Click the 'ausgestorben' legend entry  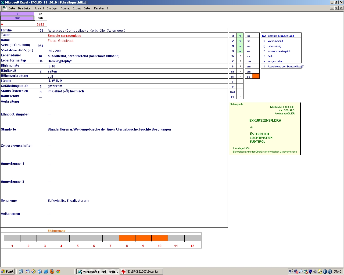pyautogui.click(x=275, y=61)
